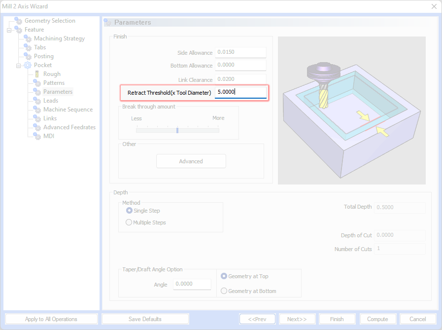Screen dimensions: 442x330
Task: Click the Link Clearance field
Action: tap(240, 79)
